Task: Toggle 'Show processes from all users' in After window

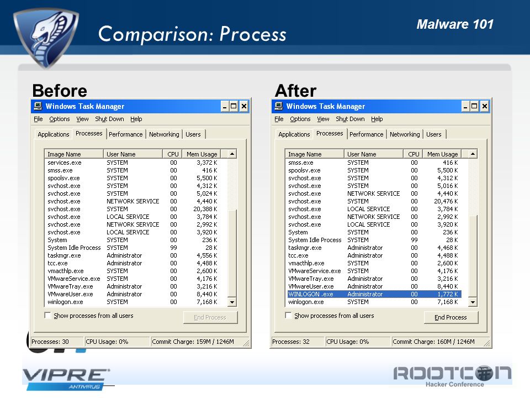Action: [288, 316]
